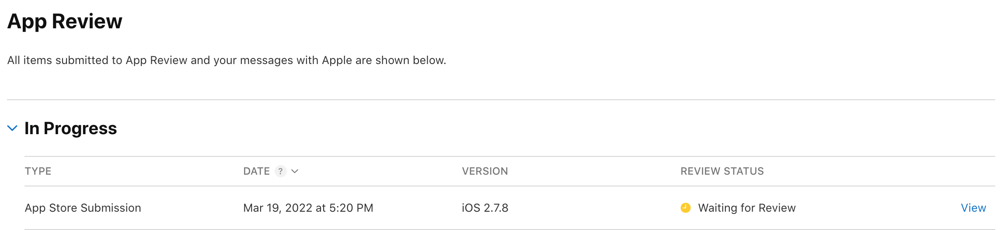
Task: Toggle the DATE column sort arrow
Action: click(295, 171)
